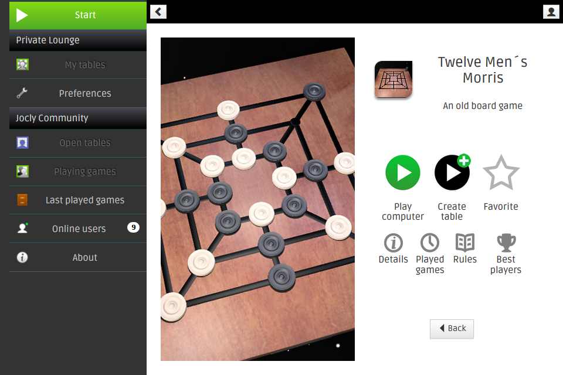
Task: Open Preferences in the sidebar
Action: 78,93
